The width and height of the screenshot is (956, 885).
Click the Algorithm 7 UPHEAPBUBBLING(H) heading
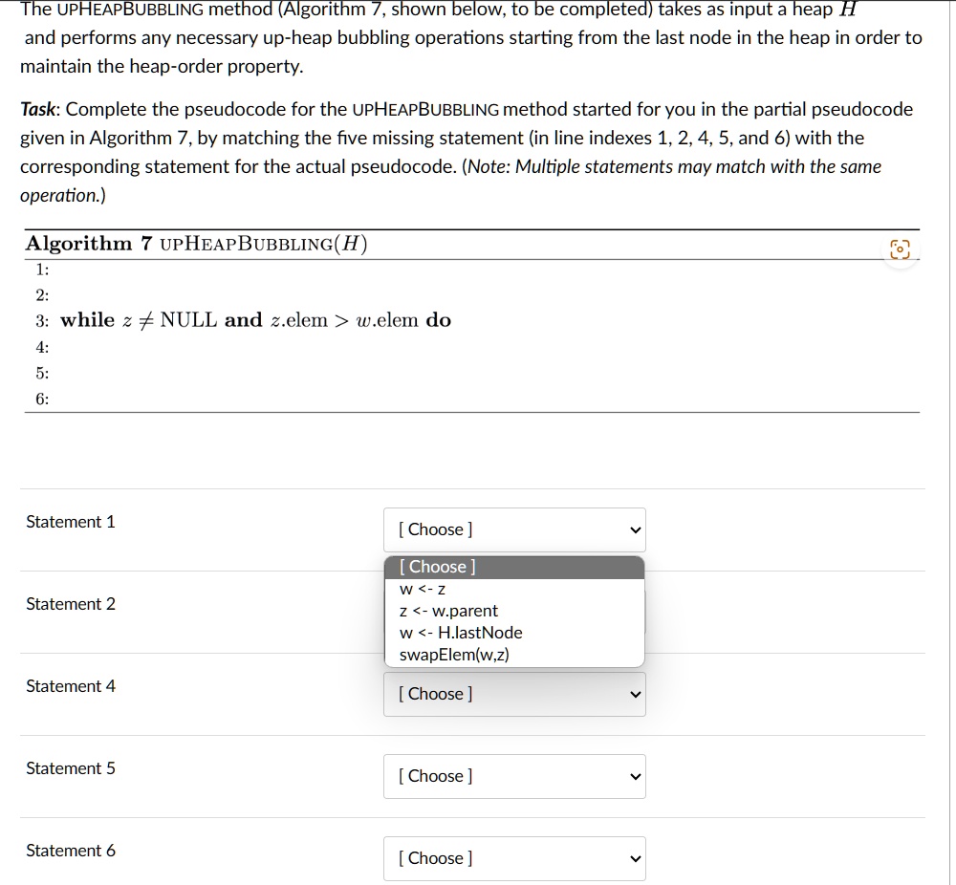[x=196, y=244]
